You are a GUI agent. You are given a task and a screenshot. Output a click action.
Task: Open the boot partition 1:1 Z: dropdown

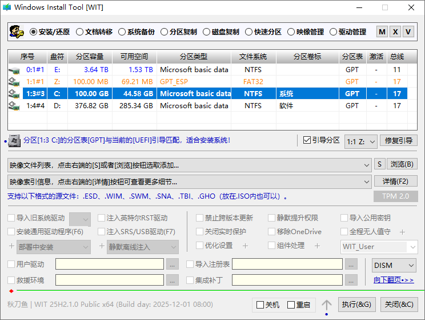coord(361,141)
